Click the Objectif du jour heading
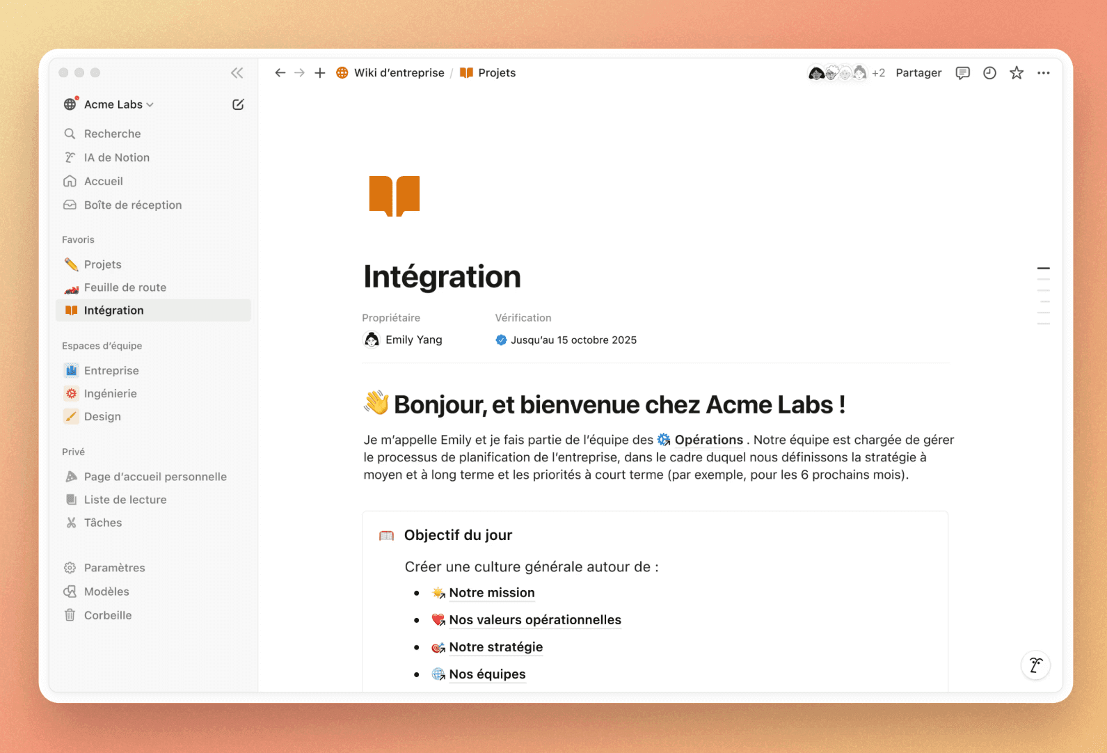Image resolution: width=1107 pixels, height=753 pixels. 458,535
